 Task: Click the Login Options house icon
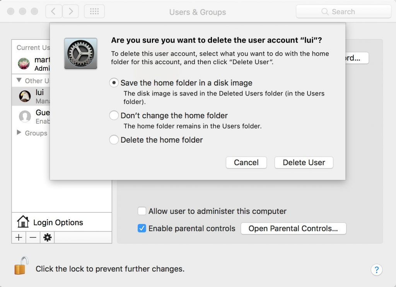(x=23, y=222)
